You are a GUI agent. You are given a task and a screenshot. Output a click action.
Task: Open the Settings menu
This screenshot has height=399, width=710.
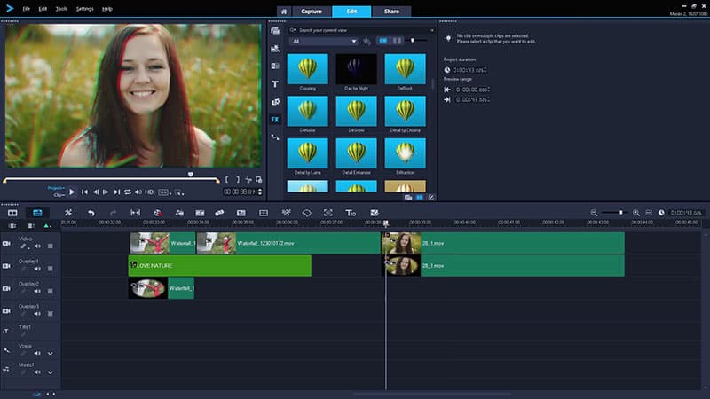tap(84, 9)
